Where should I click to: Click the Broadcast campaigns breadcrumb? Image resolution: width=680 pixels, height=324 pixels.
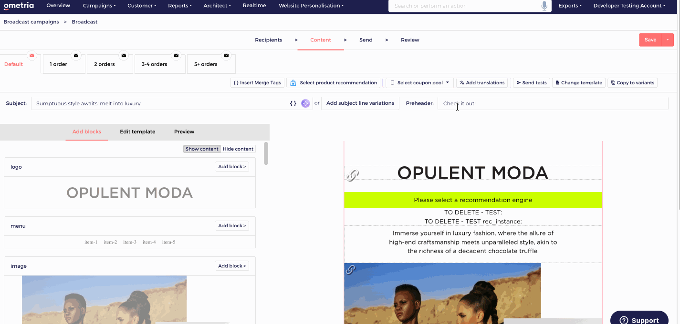tap(31, 22)
